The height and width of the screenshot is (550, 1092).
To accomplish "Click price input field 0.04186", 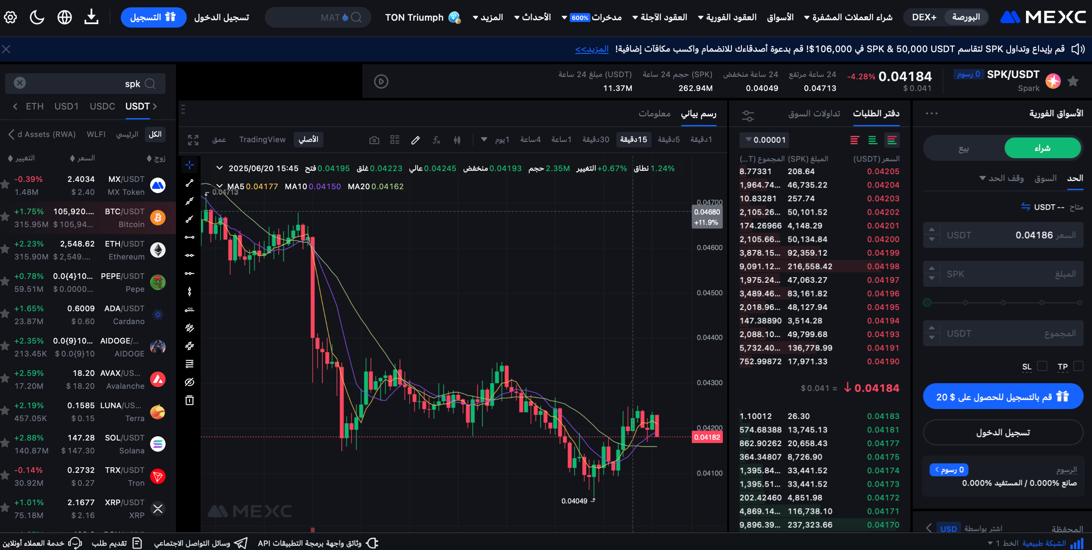I will tap(1003, 235).
